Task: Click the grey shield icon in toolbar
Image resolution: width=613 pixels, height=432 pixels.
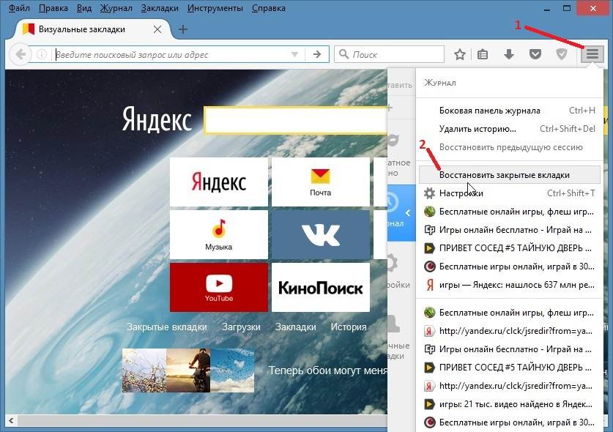Action: pyautogui.click(x=562, y=54)
